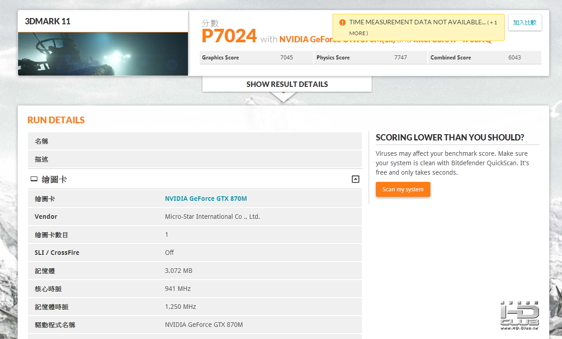This screenshot has height=339, width=562.
Task: Click the 核心時脈 row label
Action: 48,289
